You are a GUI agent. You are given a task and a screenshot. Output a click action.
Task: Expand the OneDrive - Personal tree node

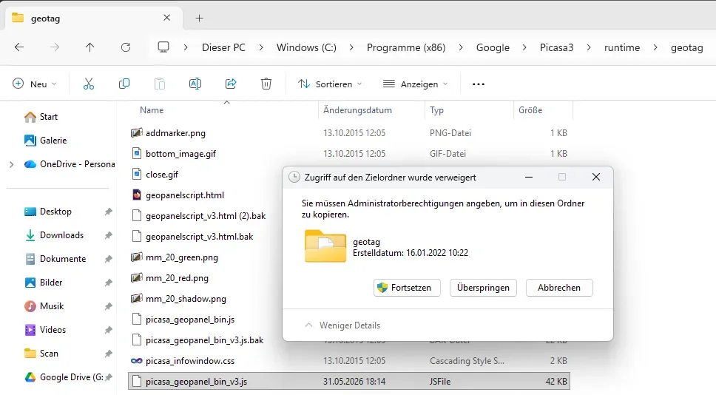point(11,164)
